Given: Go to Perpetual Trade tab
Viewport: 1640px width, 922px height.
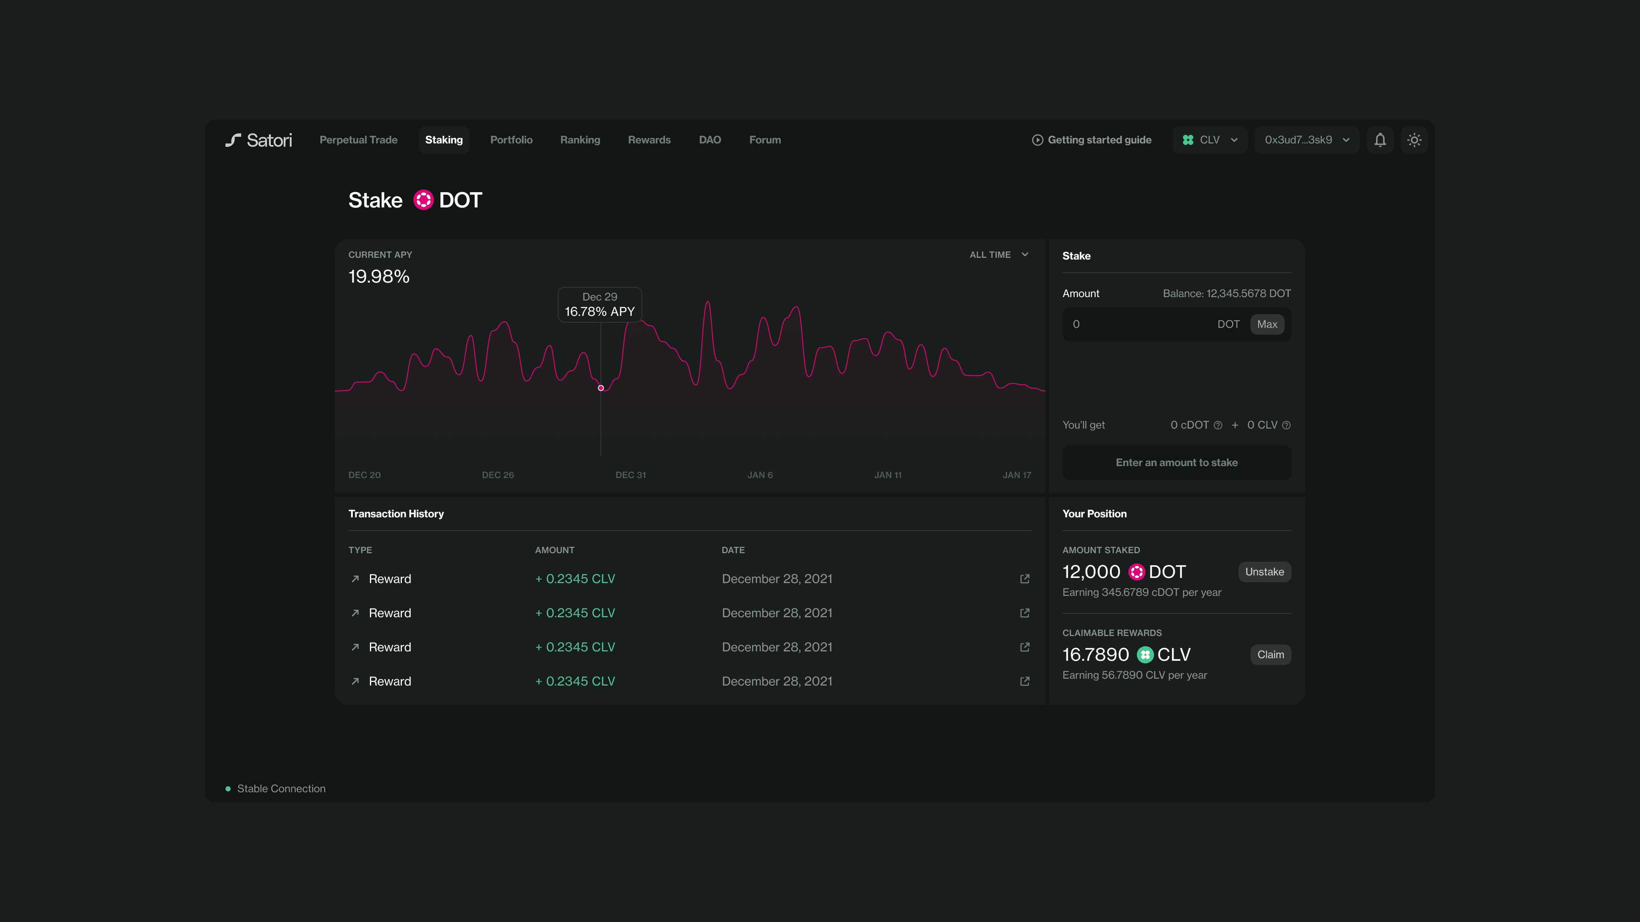Looking at the screenshot, I should point(358,140).
